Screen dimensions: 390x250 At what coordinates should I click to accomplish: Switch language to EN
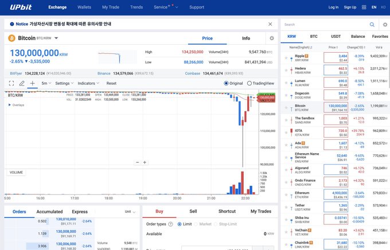[x=374, y=7]
